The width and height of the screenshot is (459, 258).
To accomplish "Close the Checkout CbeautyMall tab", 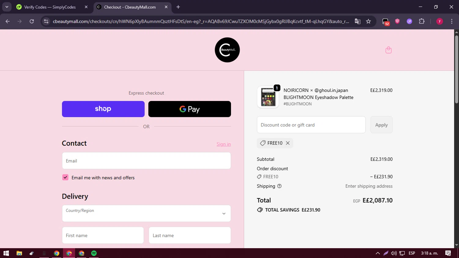I will click(x=166, y=7).
